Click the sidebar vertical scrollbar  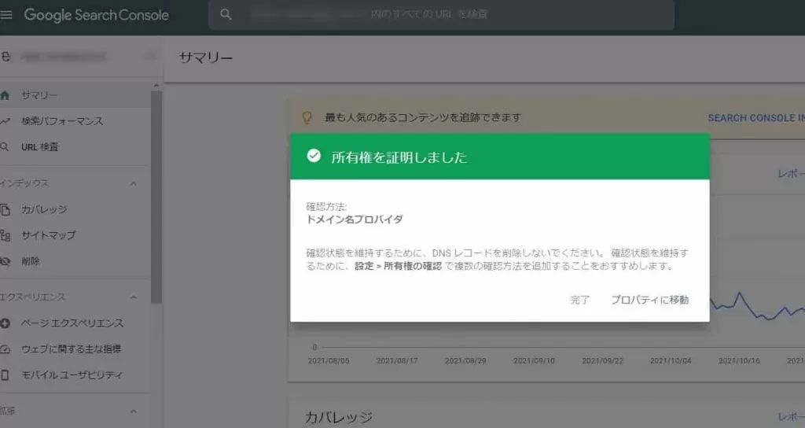156,197
